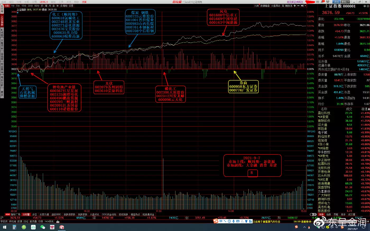Viewport: 370px width, 231px height.
Task: Click the NEW badge icon in bottom tab bar
Action: point(8,214)
